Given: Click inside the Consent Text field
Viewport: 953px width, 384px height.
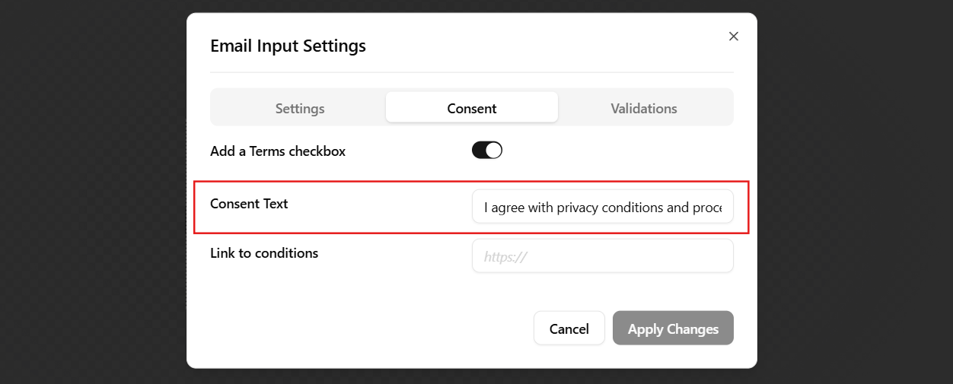Looking at the screenshot, I should 602,207.
